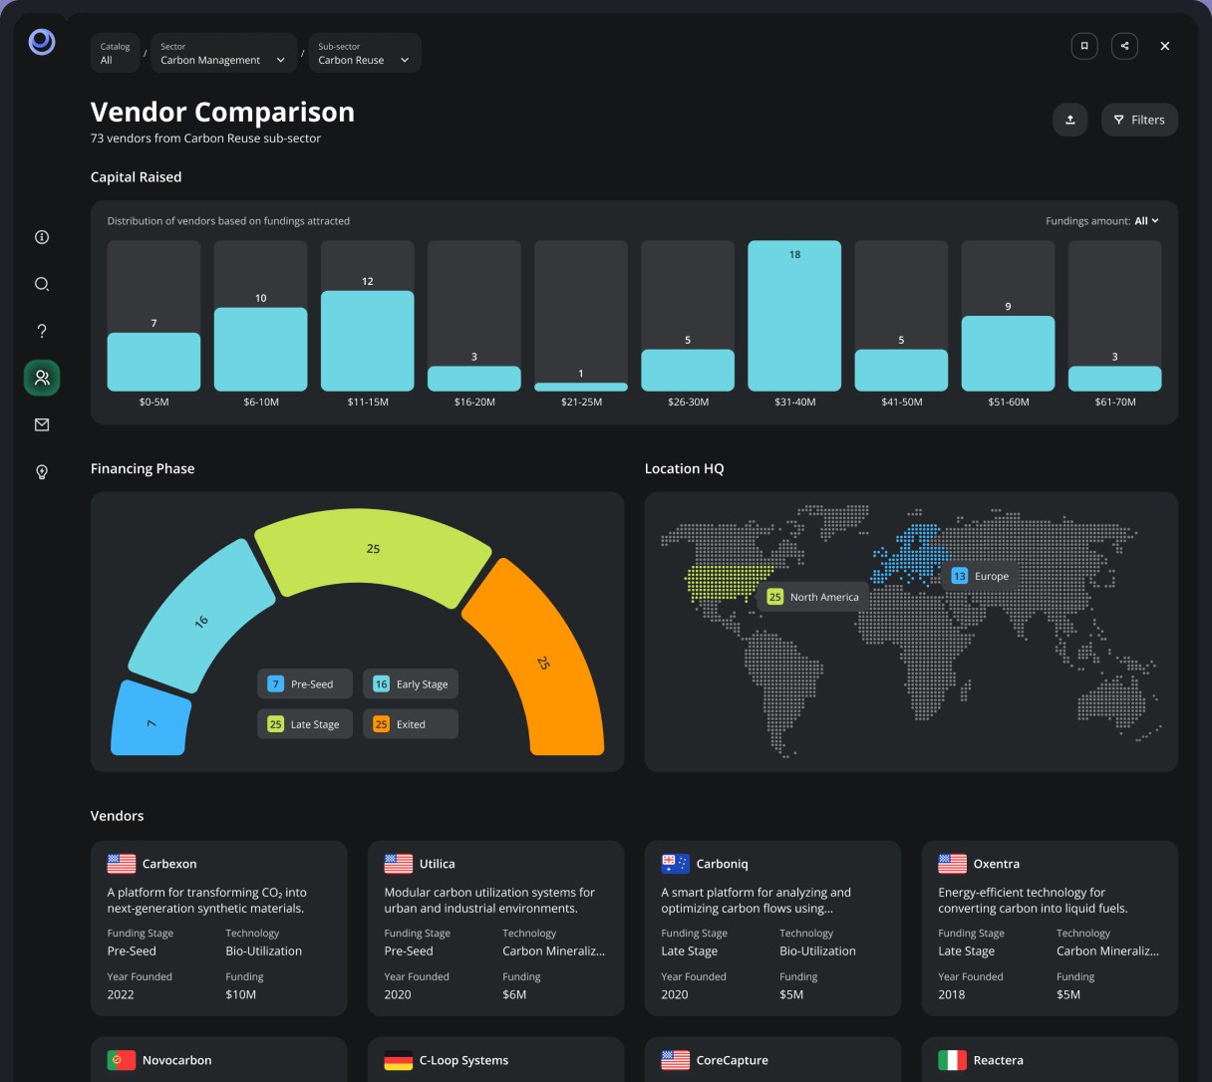Select the $16-20M funding bar
The image size is (1212, 1082).
tap(473, 379)
